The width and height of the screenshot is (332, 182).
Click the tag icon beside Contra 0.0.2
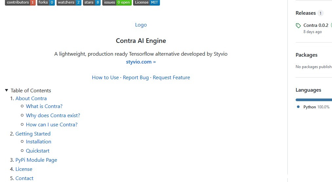click(x=298, y=26)
